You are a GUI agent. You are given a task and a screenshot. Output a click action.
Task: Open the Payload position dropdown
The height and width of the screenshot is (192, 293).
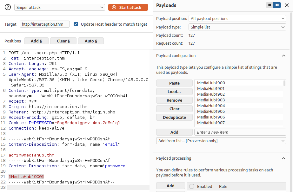click(x=237, y=18)
